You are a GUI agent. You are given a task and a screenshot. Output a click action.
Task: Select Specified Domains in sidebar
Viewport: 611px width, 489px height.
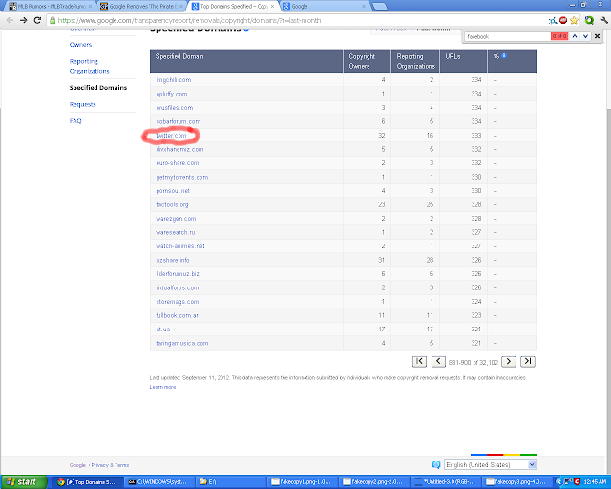tap(98, 87)
